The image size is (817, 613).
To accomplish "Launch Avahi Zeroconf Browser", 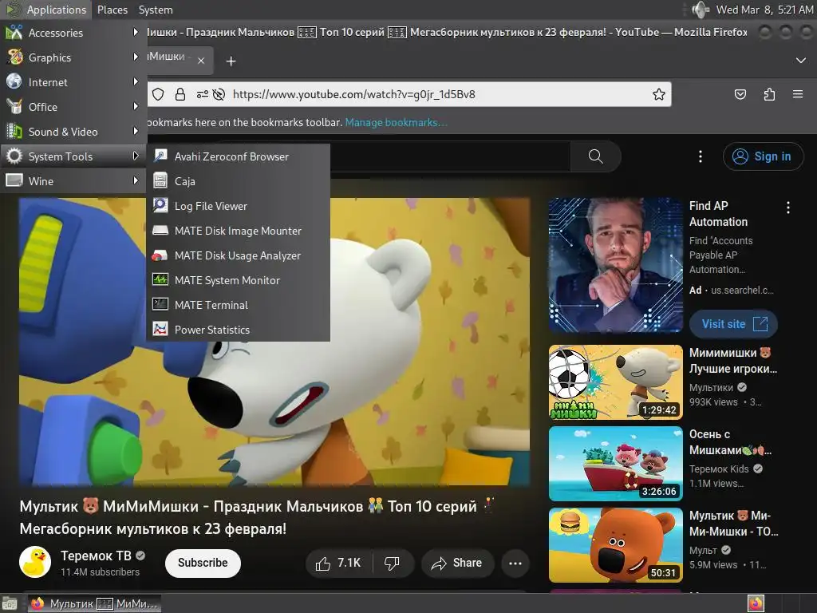I will [238, 156].
